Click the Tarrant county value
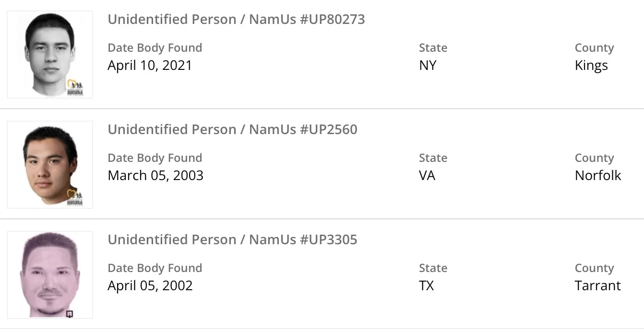 [598, 286]
